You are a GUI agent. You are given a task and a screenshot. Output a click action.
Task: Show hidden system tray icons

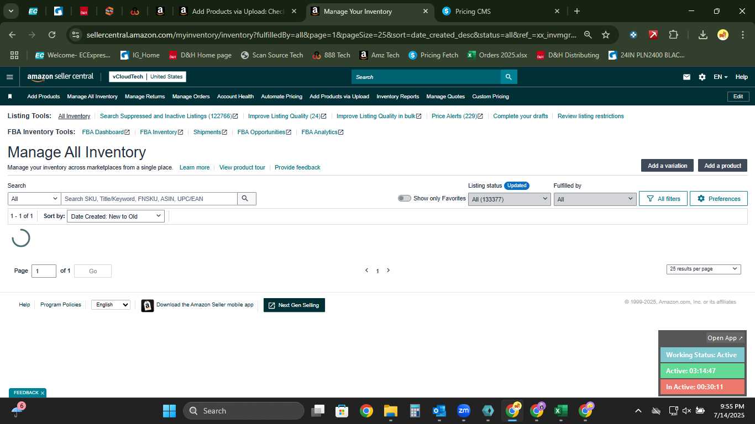click(x=638, y=411)
